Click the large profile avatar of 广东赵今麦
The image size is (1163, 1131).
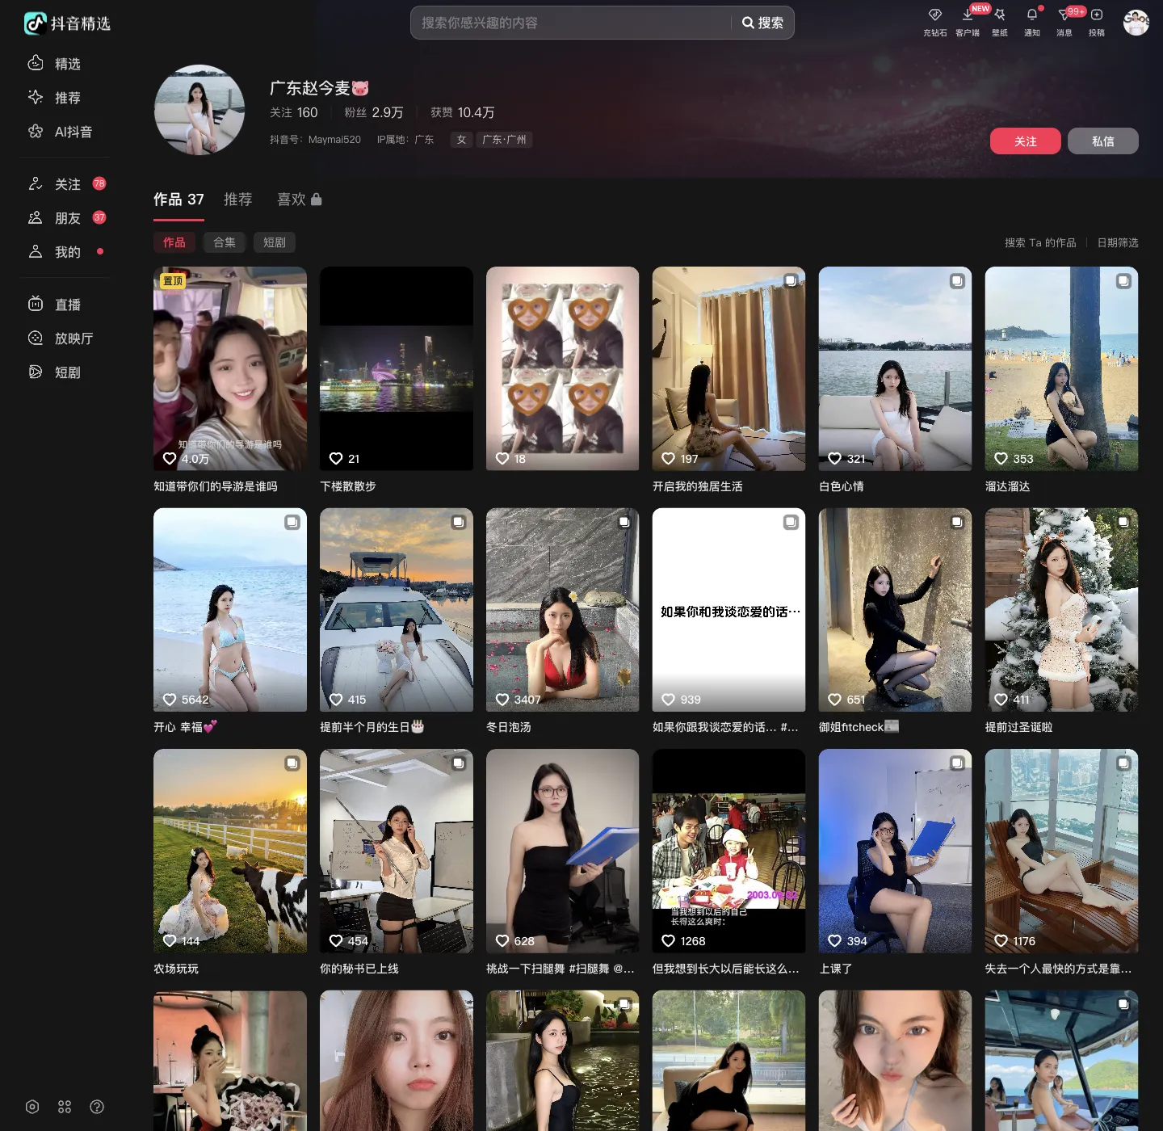coord(199,110)
